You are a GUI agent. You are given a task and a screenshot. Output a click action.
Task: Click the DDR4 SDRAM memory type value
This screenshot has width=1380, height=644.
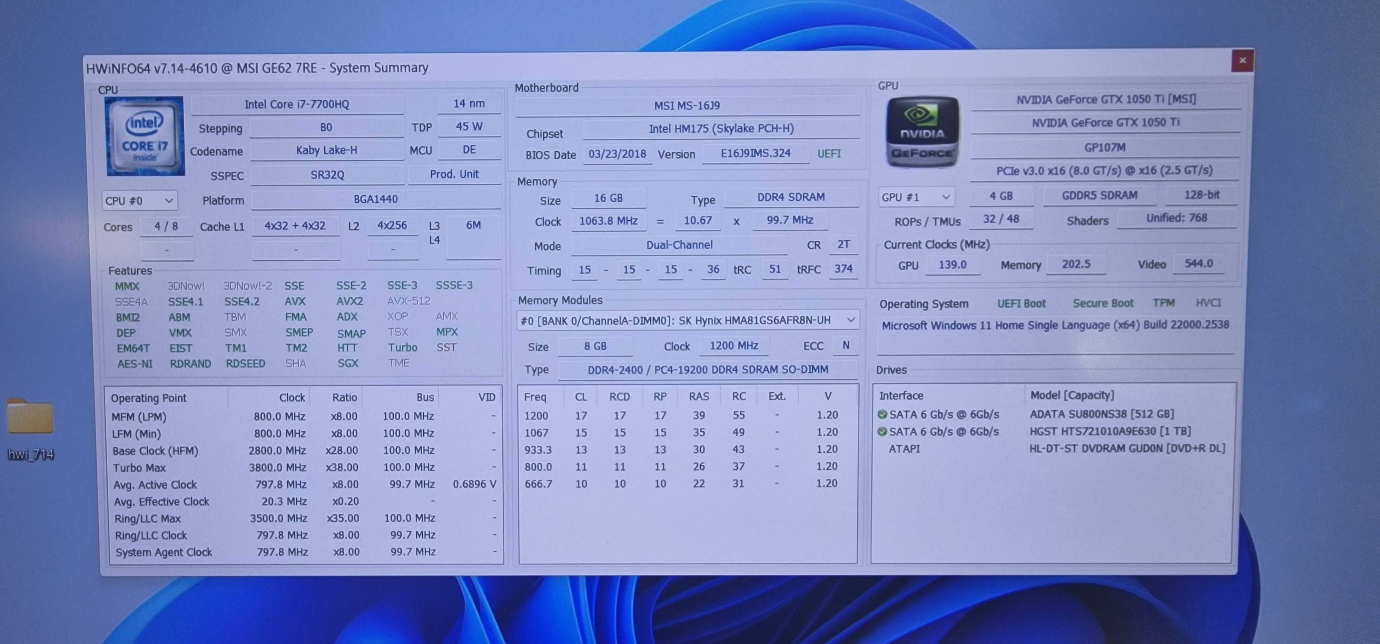(791, 197)
